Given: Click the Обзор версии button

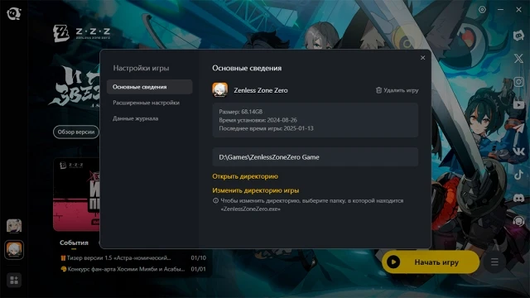Looking at the screenshot, I should 76,132.
